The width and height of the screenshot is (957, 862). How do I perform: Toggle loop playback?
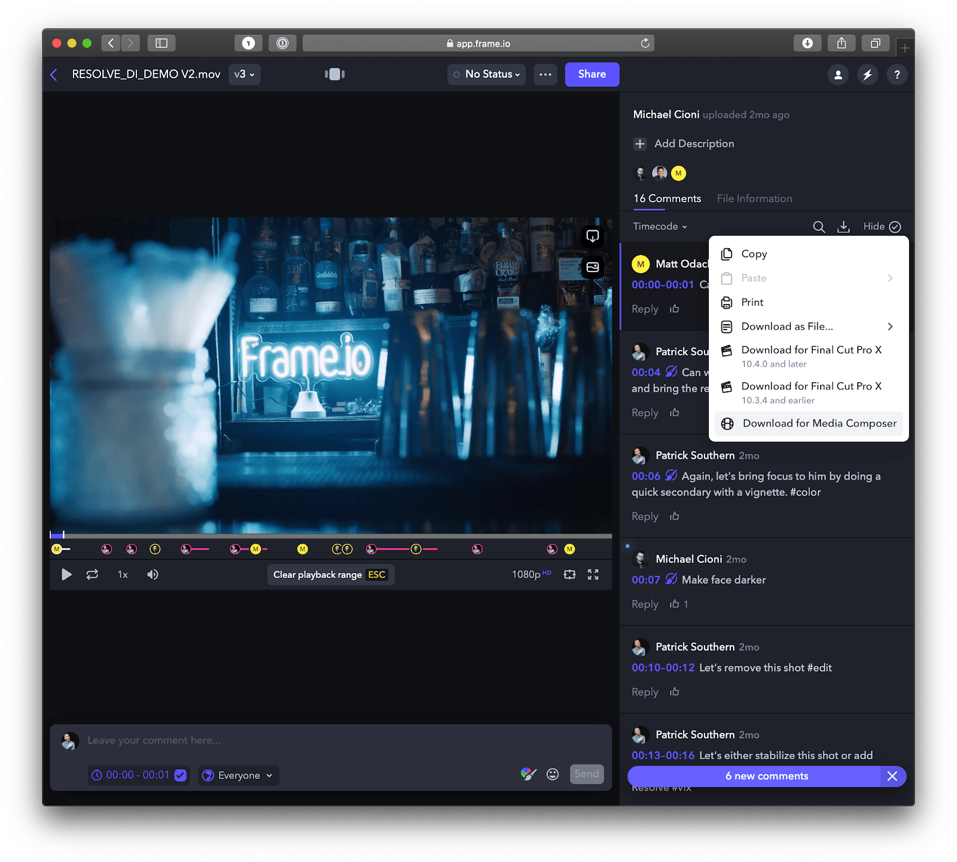pyautogui.click(x=92, y=574)
